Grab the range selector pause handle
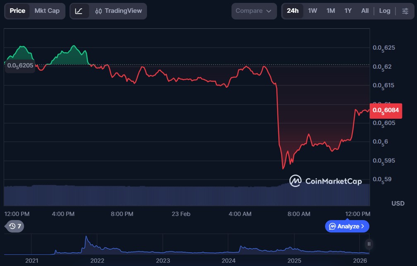This screenshot has width=417, height=266. pyautogui.click(x=369, y=244)
